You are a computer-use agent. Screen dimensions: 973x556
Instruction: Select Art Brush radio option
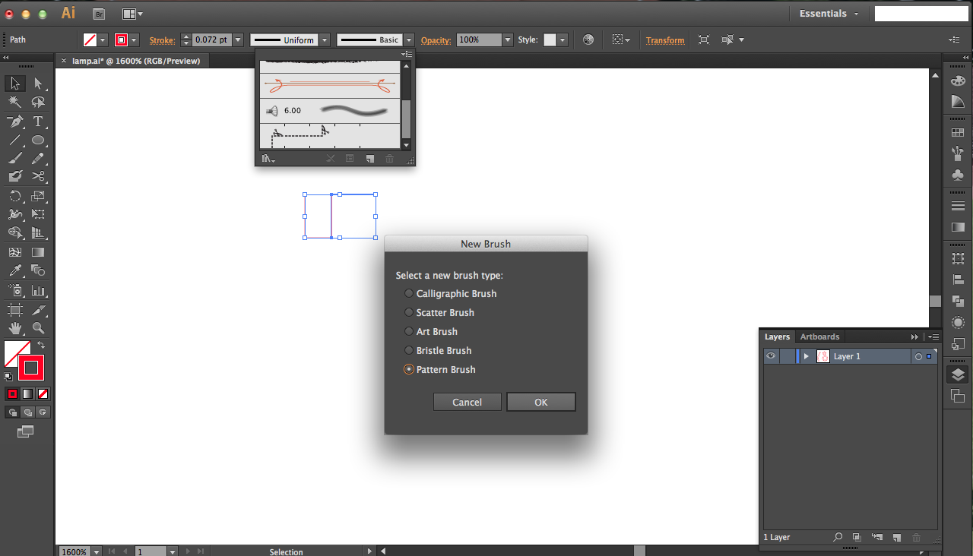pyautogui.click(x=409, y=331)
